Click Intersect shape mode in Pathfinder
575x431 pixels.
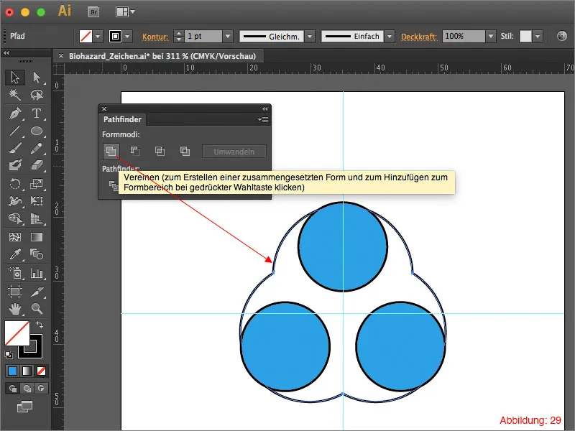pyautogui.click(x=160, y=151)
